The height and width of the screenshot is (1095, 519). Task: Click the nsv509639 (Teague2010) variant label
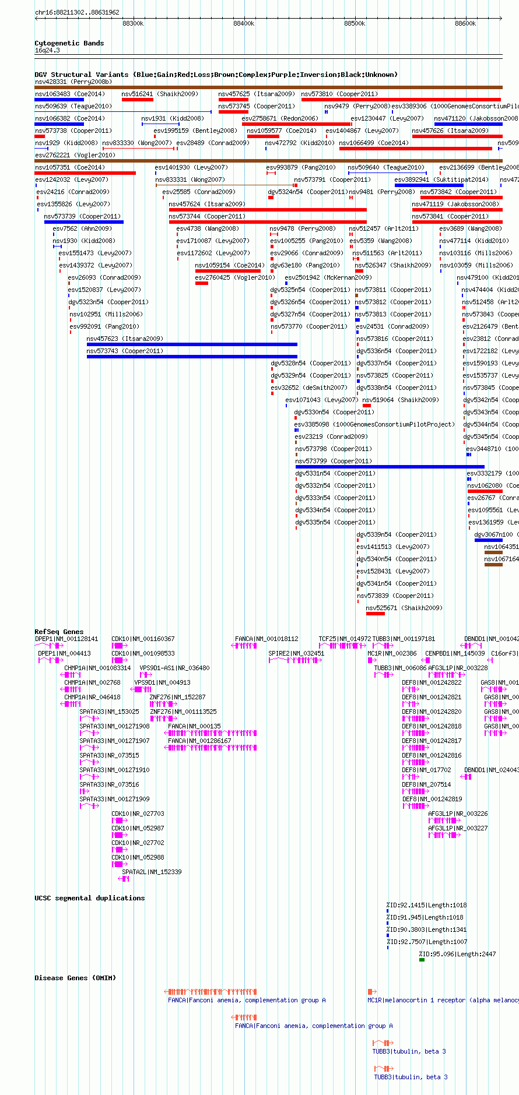coord(73,106)
